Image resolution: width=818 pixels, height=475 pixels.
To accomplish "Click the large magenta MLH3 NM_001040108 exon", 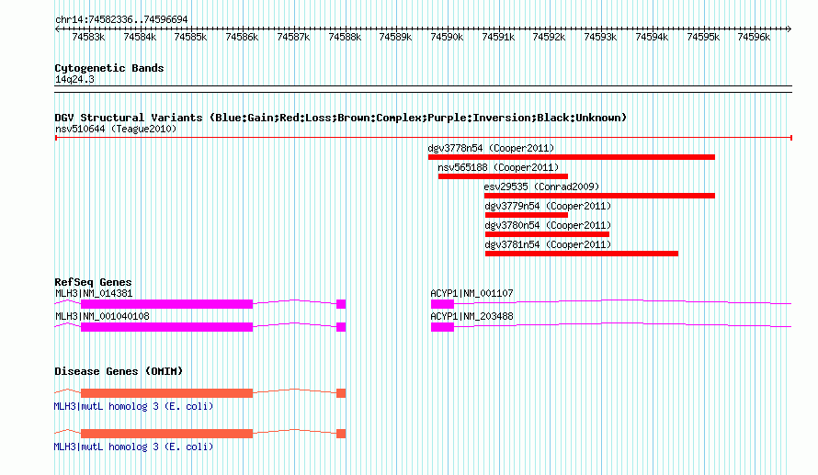I will (167, 327).
